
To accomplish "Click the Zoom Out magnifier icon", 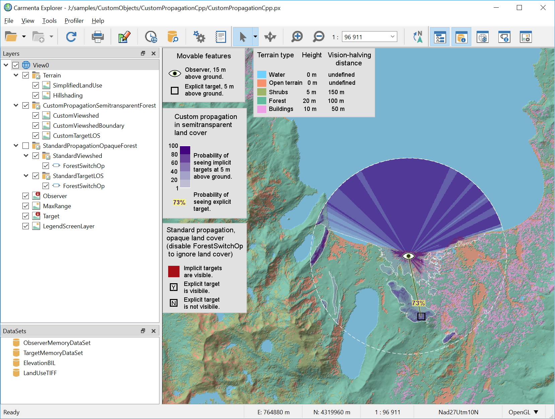I will click(319, 37).
